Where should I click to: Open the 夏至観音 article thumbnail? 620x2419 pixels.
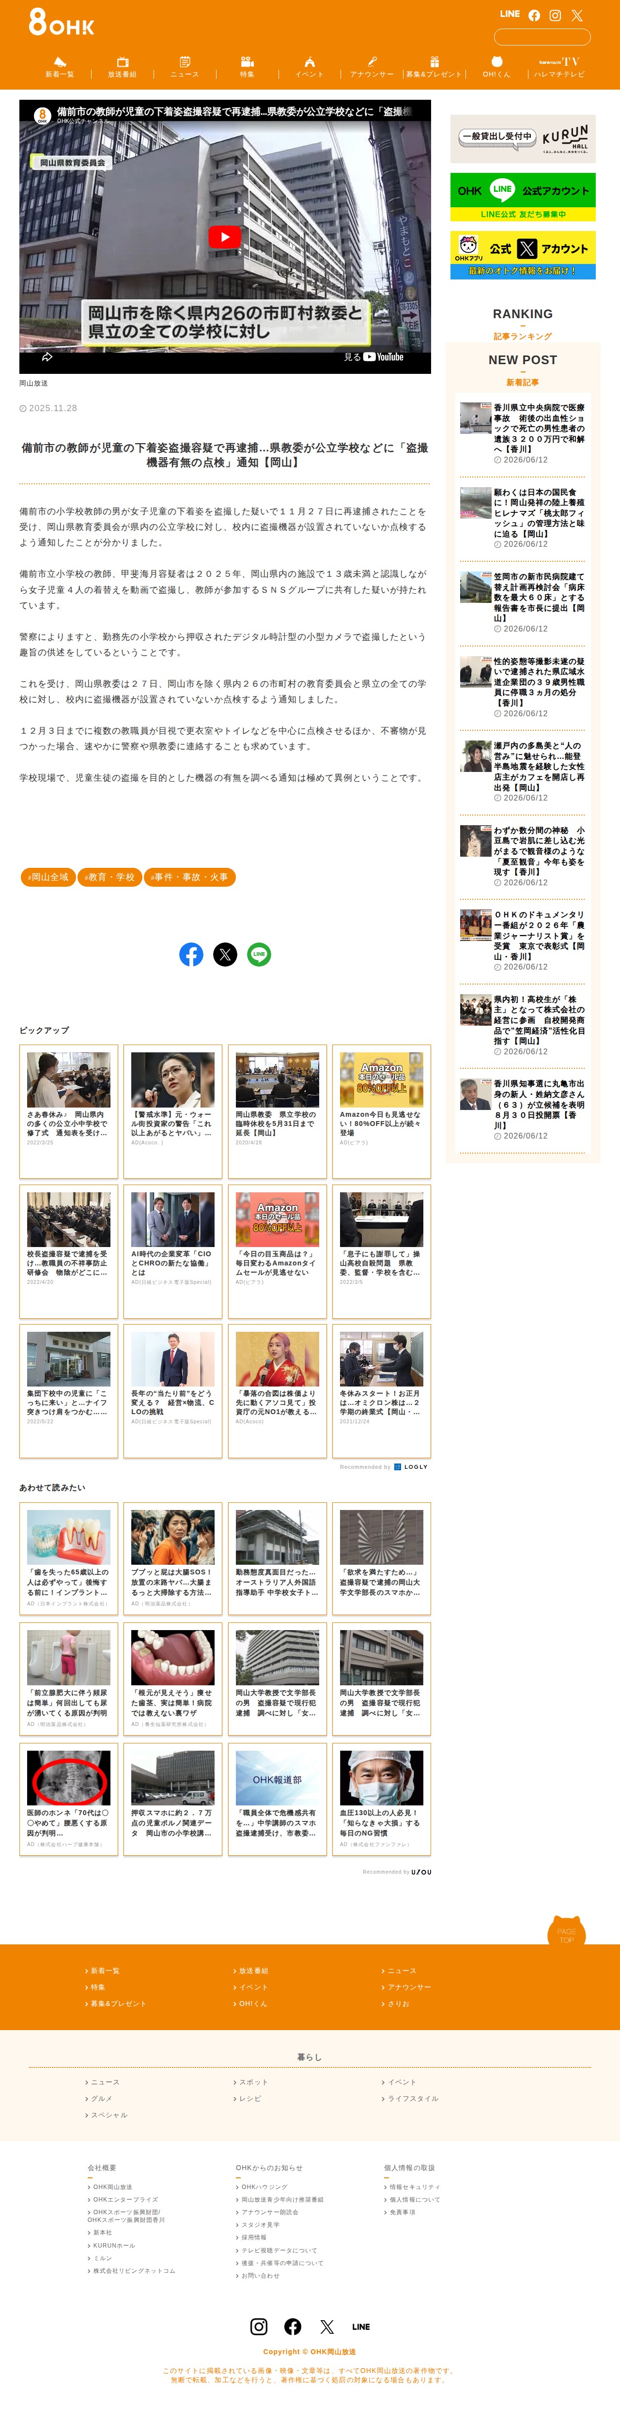(476, 840)
